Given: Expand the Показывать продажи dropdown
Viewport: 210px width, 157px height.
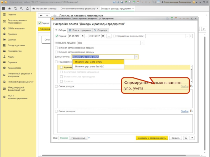Looking at the screenshot, I should coord(142,42).
